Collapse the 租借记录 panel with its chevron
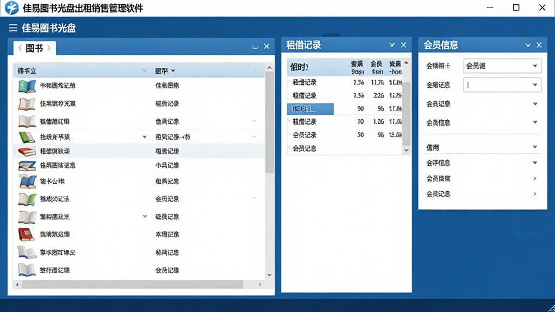555x312 pixels. pos(392,45)
